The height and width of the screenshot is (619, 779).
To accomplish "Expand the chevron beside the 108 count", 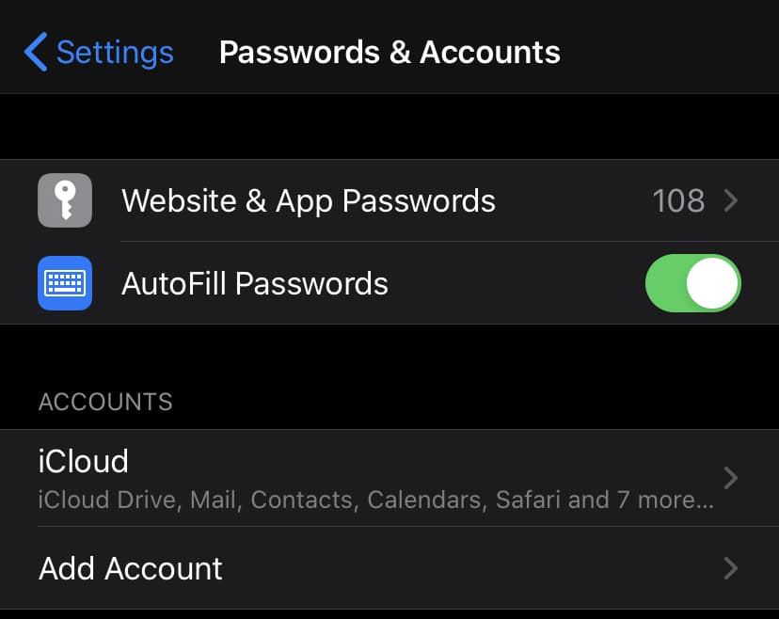I will pos(730,200).
